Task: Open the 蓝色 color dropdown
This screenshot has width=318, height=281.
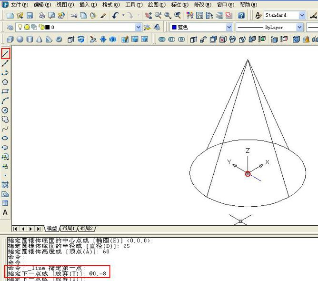Action: pyautogui.click(x=229, y=27)
